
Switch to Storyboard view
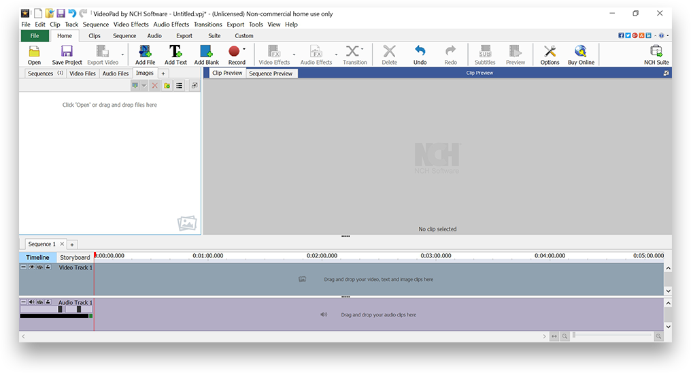click(75, 257)
